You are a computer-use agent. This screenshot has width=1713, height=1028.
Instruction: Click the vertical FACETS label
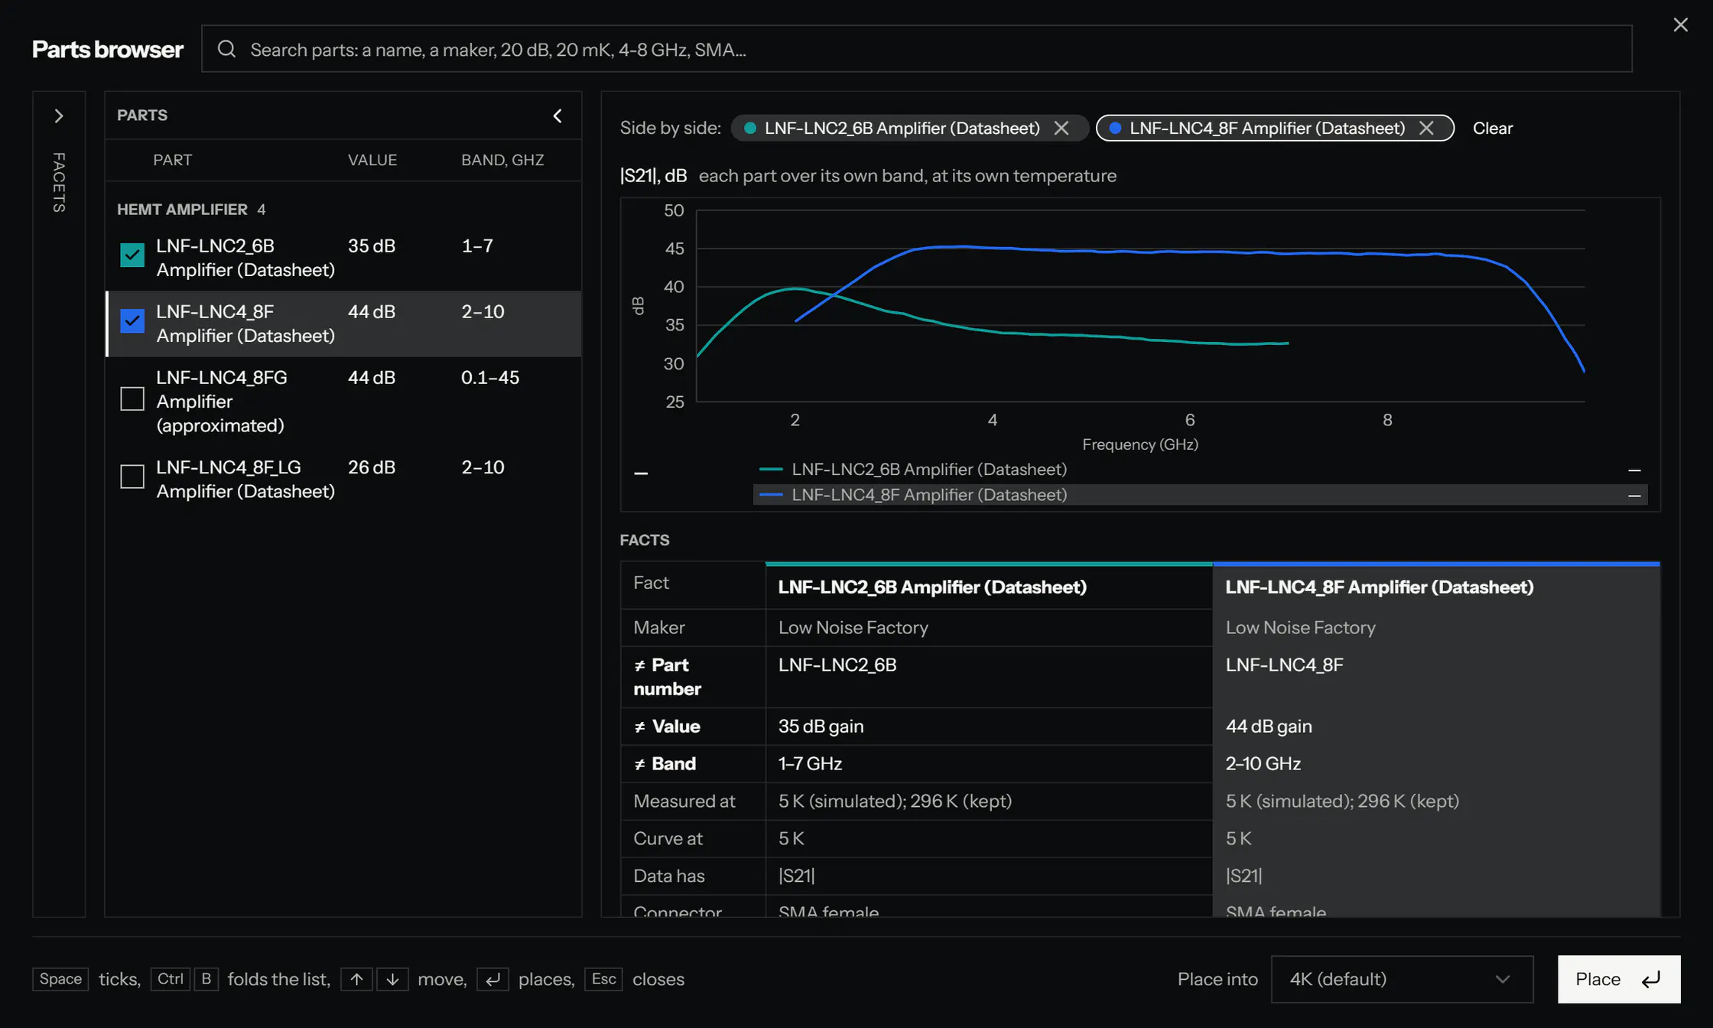59,182
